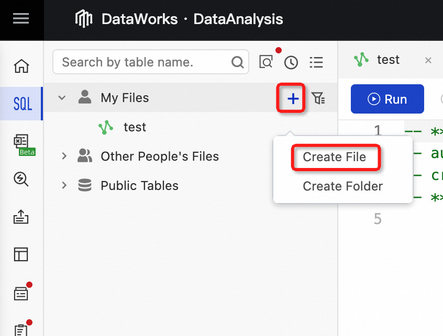Select Create Folder option
443x336 pixels.
click(342, 186)
